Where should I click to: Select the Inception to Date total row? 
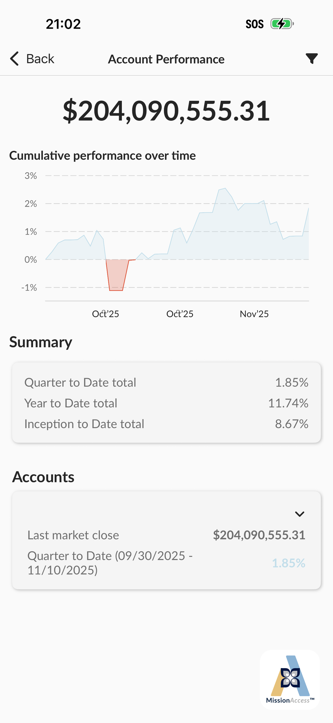(166, 424)
